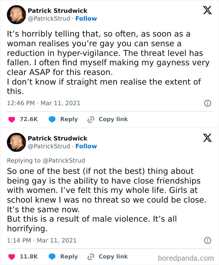
Task: Follow @PatrickStrud from the first tweet header
Action: (86, 18)
